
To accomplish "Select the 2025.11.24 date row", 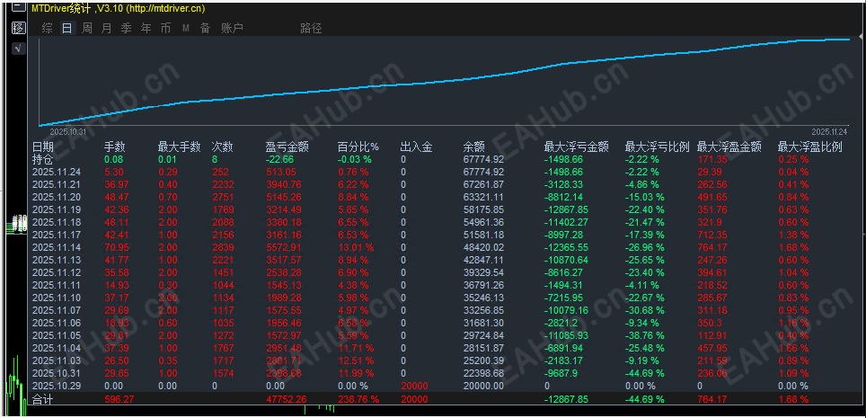I will point(57,172).
